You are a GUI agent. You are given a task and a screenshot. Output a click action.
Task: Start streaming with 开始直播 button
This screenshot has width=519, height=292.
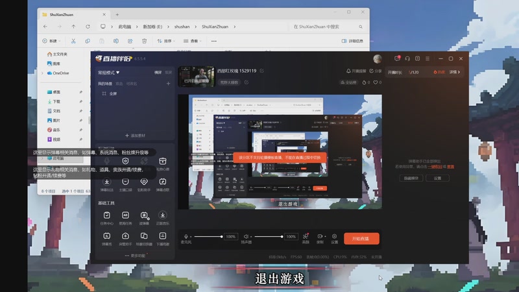pos(361,239)
